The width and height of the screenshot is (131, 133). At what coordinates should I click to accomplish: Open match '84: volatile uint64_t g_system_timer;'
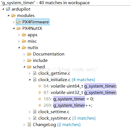(80, 86)
